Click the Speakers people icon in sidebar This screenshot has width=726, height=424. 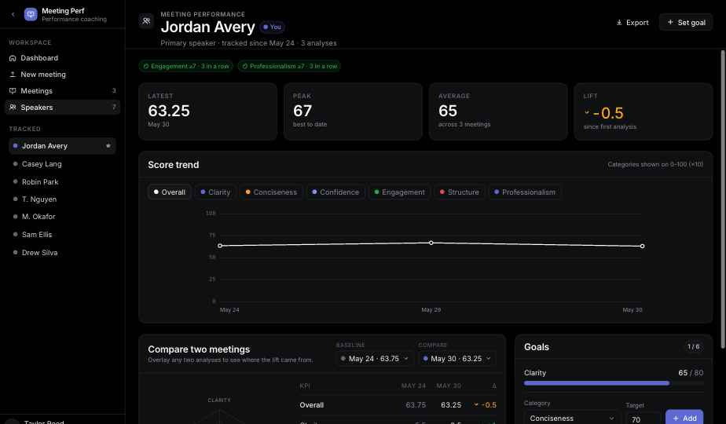tap(13, 108)
